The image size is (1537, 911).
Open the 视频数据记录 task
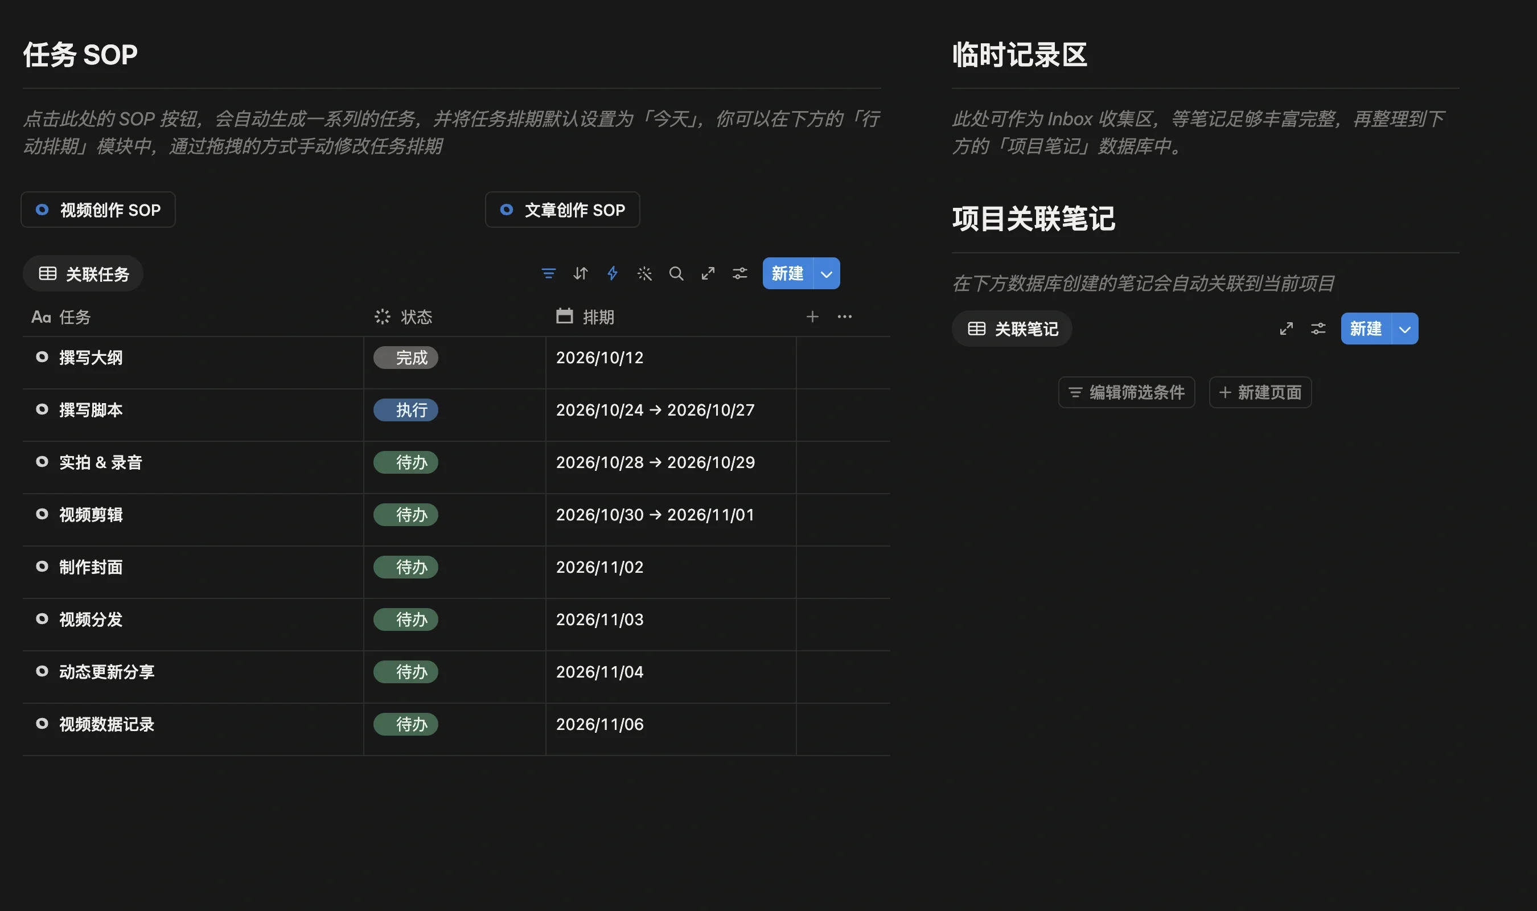(x=107, y=724)
